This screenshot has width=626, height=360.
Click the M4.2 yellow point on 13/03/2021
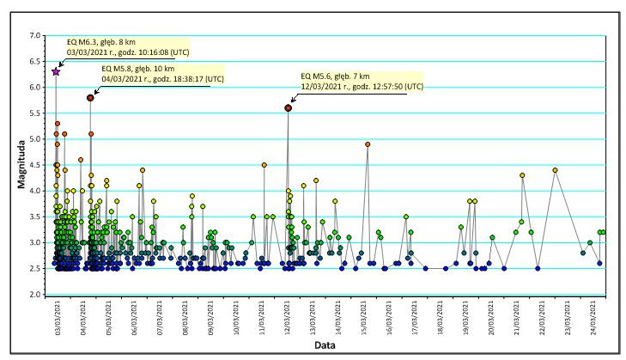click(x=316, y=180)
